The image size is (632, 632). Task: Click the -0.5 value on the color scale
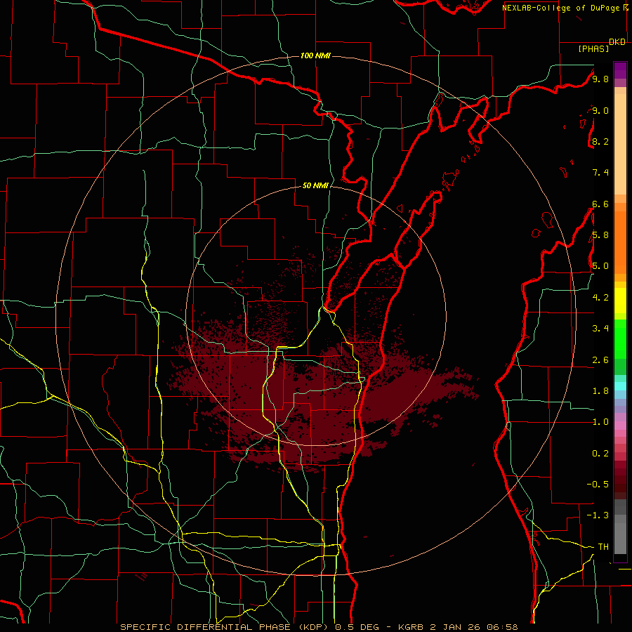[598, 484]
